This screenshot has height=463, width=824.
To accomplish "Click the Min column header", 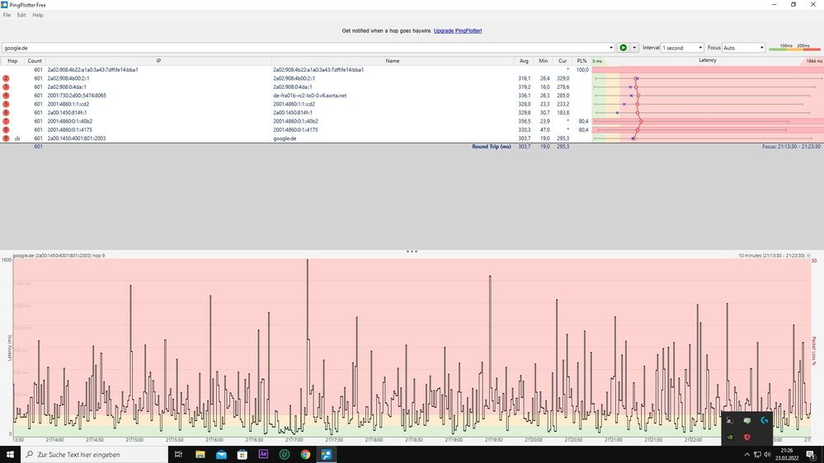I will click(543, 61).
